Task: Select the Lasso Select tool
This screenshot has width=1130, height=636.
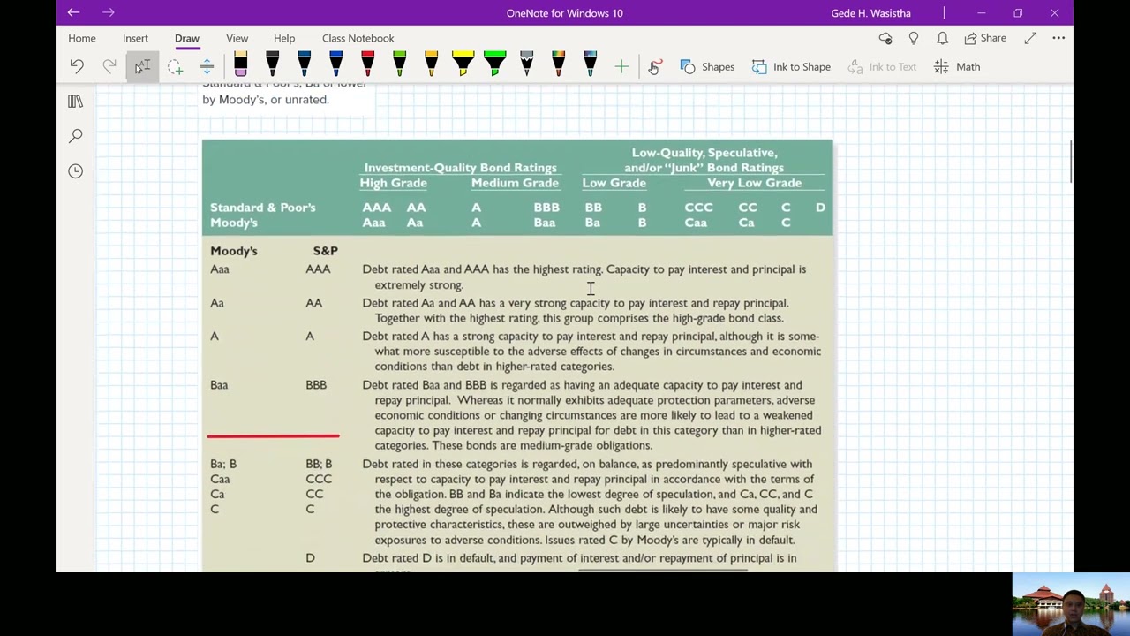Action: pos(175,66)
